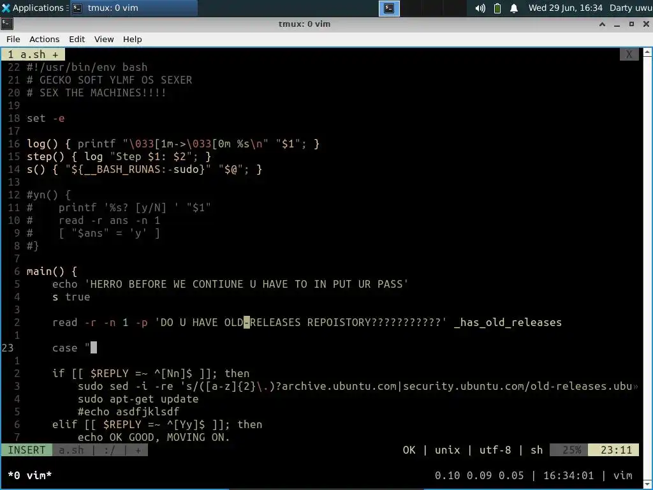
Task: Select the '1 a.sh +' vim tab
Action: click(x=33, y=55)
